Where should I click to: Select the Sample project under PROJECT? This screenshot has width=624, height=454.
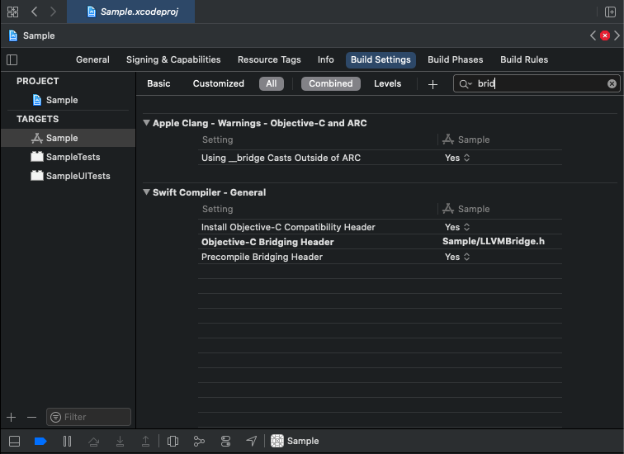[62, 100]
